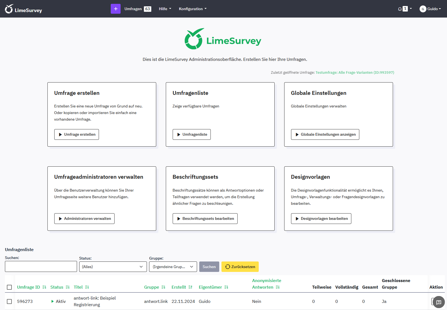Click Designvorlagen bearbeiten button
The width and height of the screenshot is (447, 310).
pos(321,218)
